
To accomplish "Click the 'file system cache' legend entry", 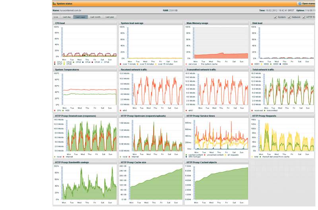I will coord(207,64).
